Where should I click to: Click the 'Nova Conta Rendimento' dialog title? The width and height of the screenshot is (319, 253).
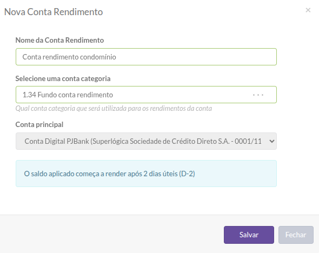pyautogui.click(x=54, y=12)
